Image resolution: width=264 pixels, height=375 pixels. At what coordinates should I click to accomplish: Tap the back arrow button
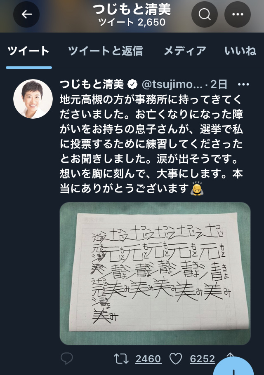coord(26,14)
